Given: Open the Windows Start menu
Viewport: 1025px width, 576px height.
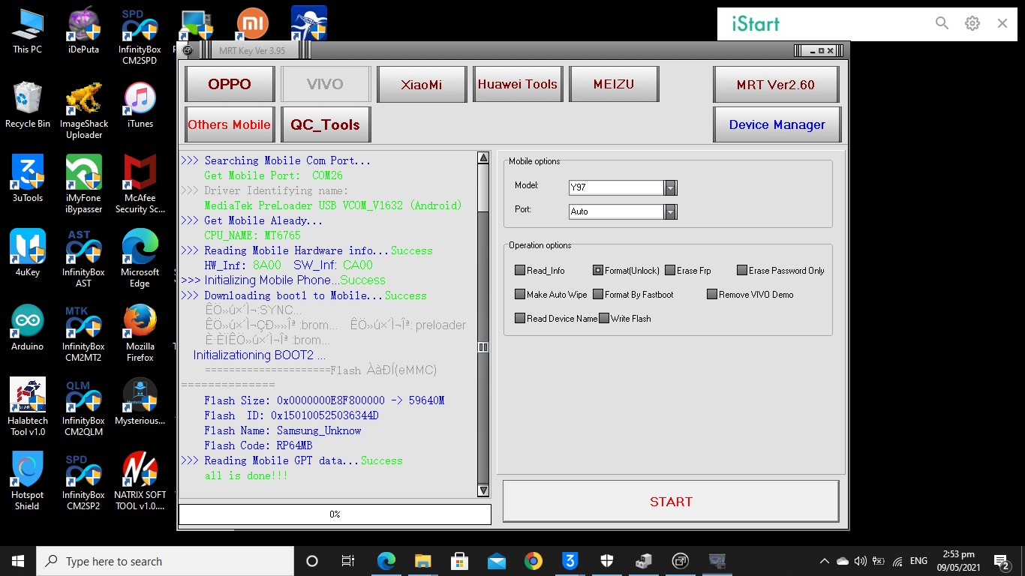Looking at the screenshot, I should [18, 561].
